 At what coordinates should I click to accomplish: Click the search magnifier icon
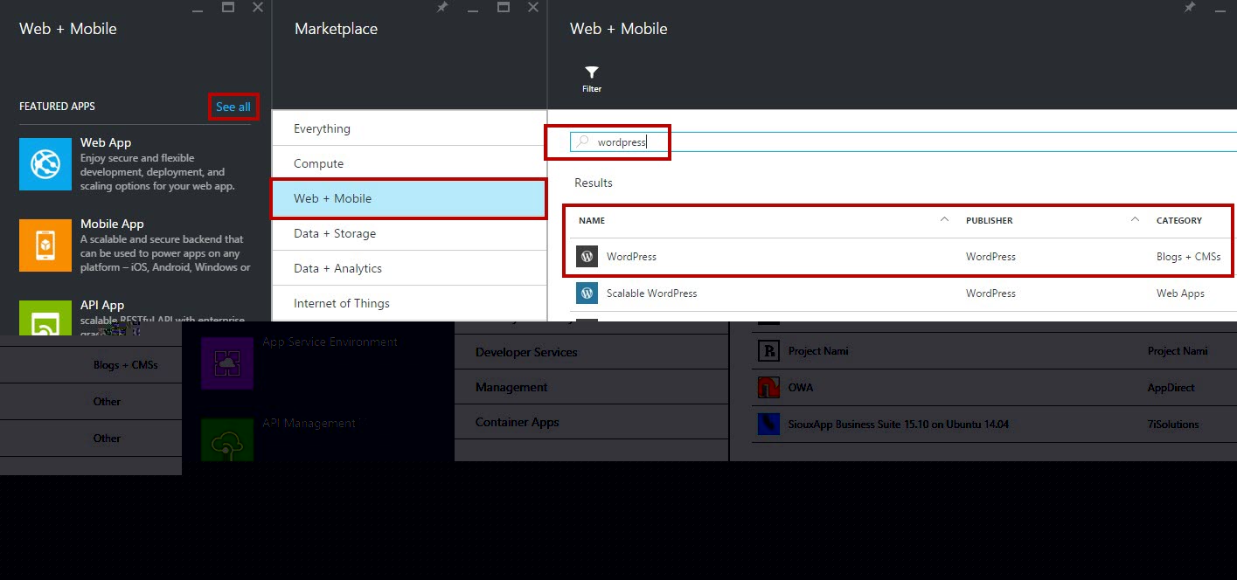click(582, 142)
